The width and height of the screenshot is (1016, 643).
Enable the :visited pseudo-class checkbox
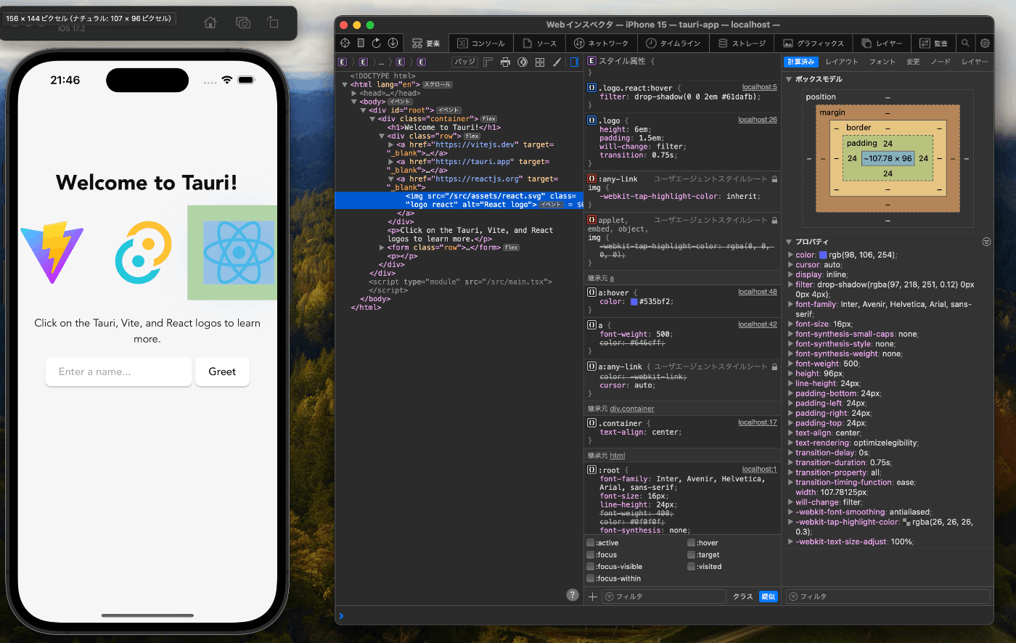point(691,567)
